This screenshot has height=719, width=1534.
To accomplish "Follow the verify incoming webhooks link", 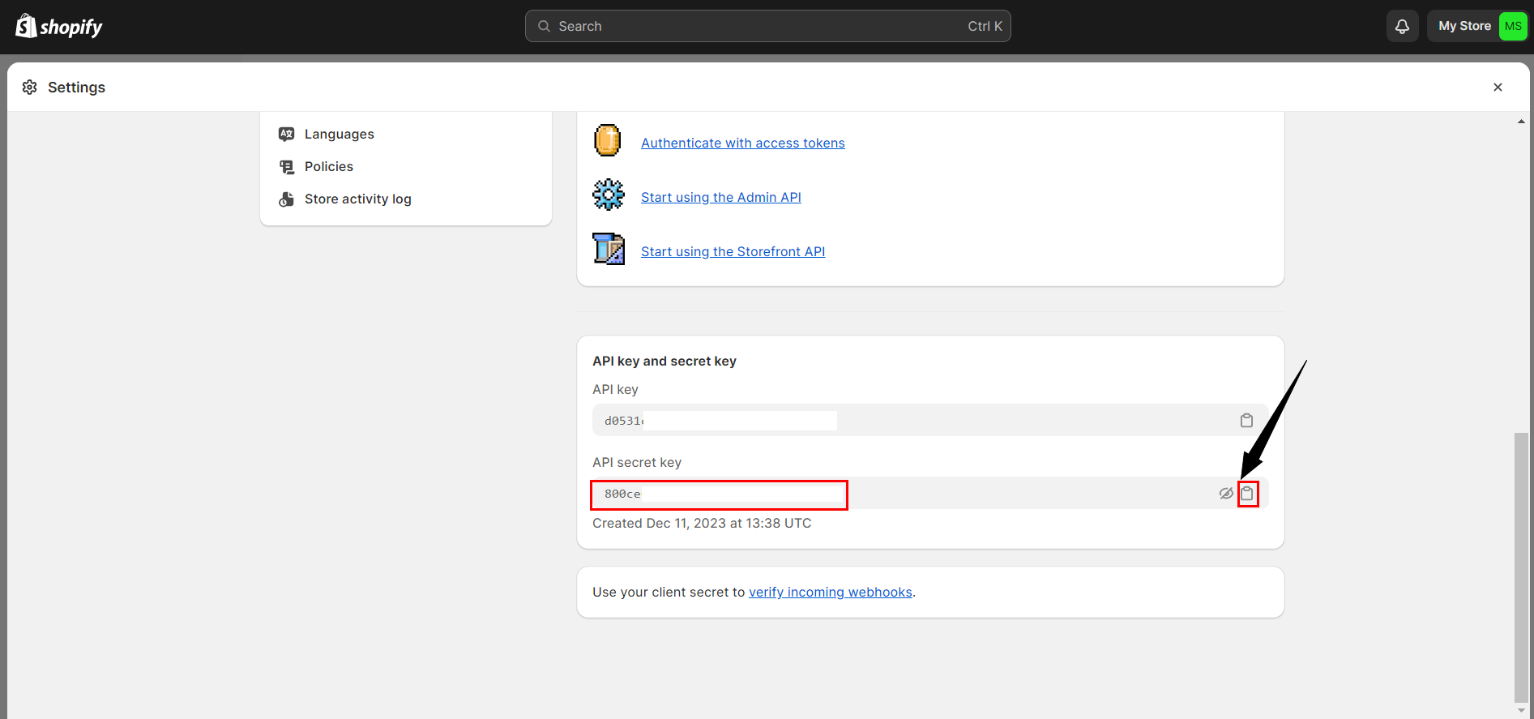I will point(830,593).
